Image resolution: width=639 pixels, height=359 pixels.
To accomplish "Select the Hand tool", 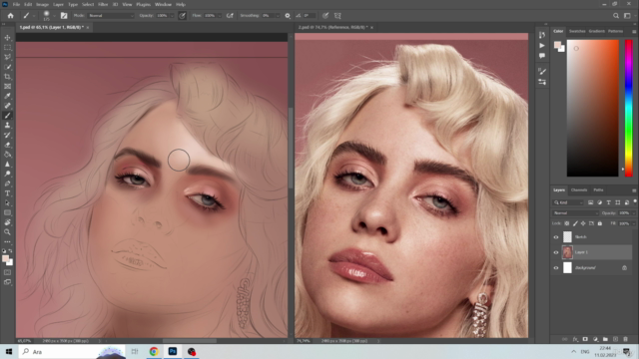I will [x=7, y=222].
